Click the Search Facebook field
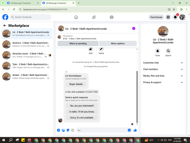This screenshot has height=143, width=190. 30,17
